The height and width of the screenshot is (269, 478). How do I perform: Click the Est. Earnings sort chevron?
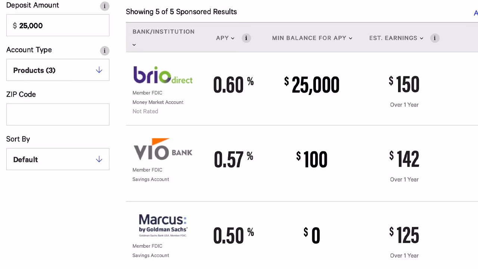coord(422,38)
